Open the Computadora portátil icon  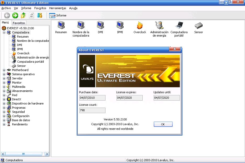(179, 26)
